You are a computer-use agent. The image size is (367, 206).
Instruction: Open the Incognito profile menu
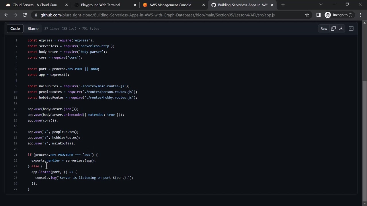339,15
